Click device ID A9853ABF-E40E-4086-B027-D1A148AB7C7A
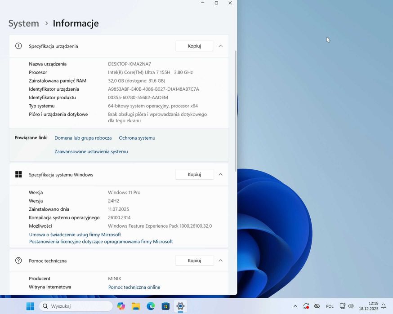This screenshot has width=393, height=314. pyautogui.click(x=153, y=89)
